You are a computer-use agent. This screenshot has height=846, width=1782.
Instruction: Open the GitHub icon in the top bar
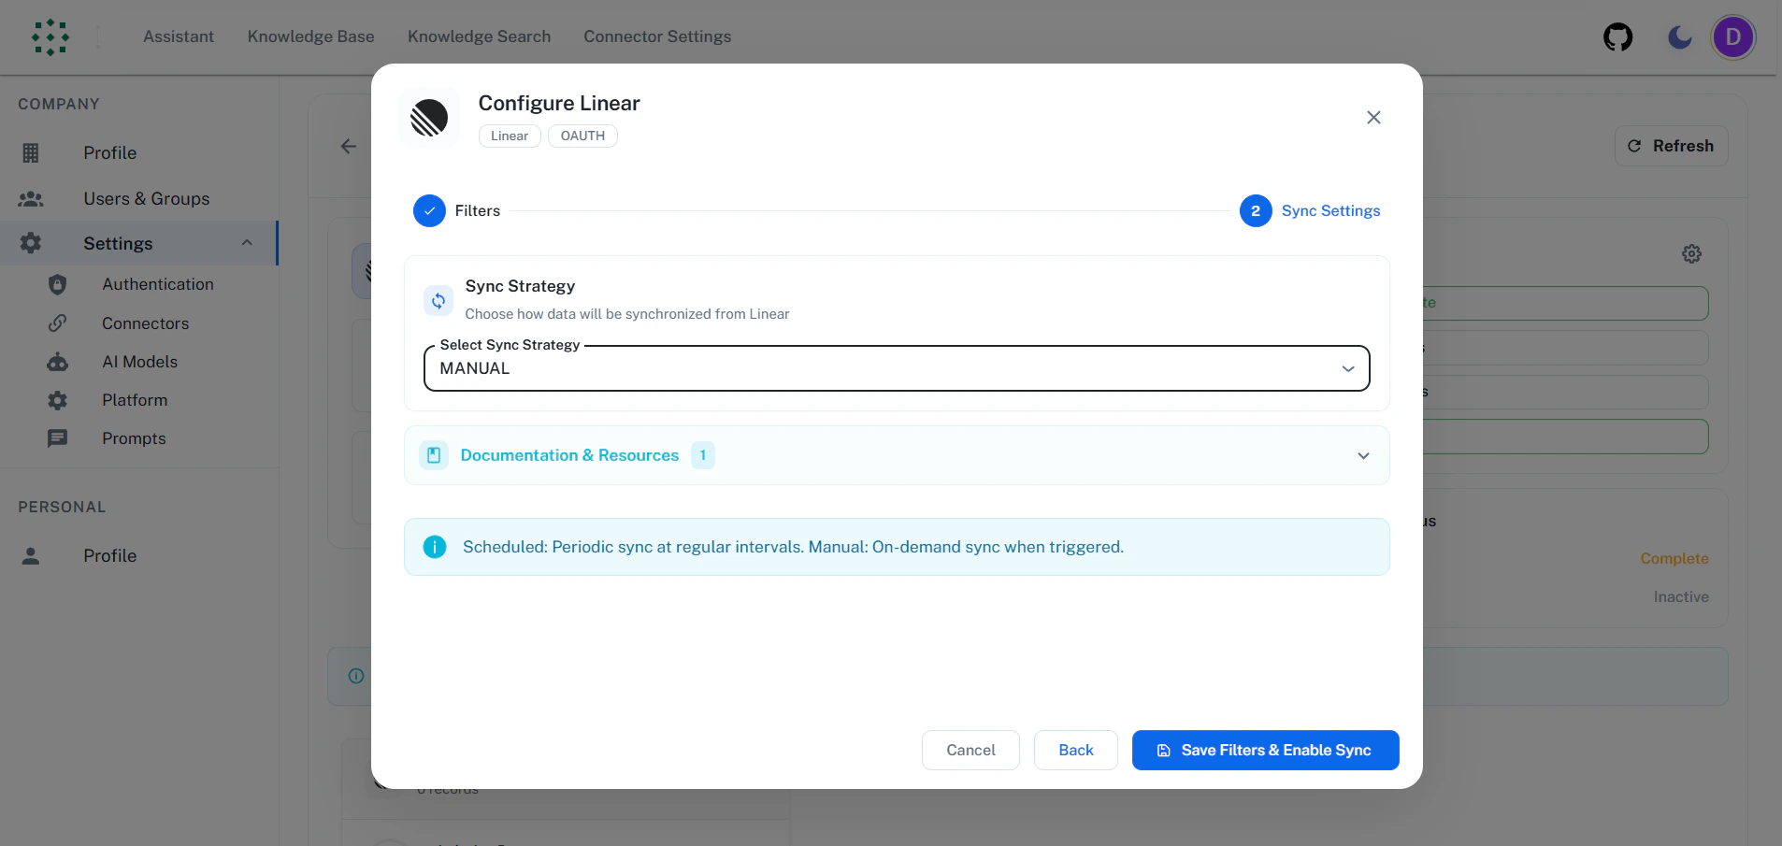pyautogui.click(x=1617, y=37)
